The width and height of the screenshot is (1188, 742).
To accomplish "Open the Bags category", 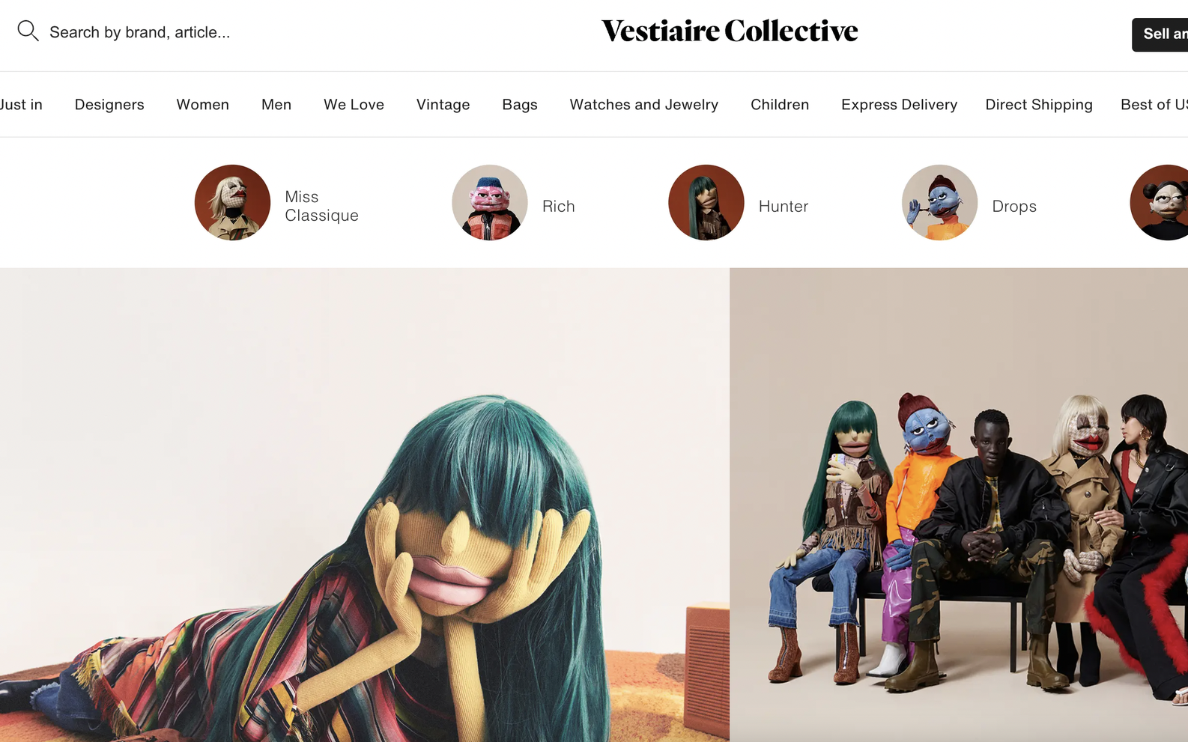I will tap(520, 105).
